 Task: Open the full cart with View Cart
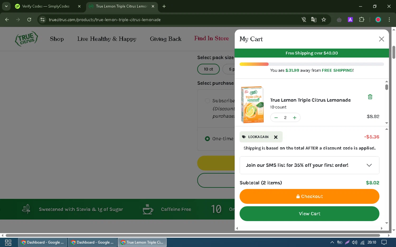pos(309,214)
